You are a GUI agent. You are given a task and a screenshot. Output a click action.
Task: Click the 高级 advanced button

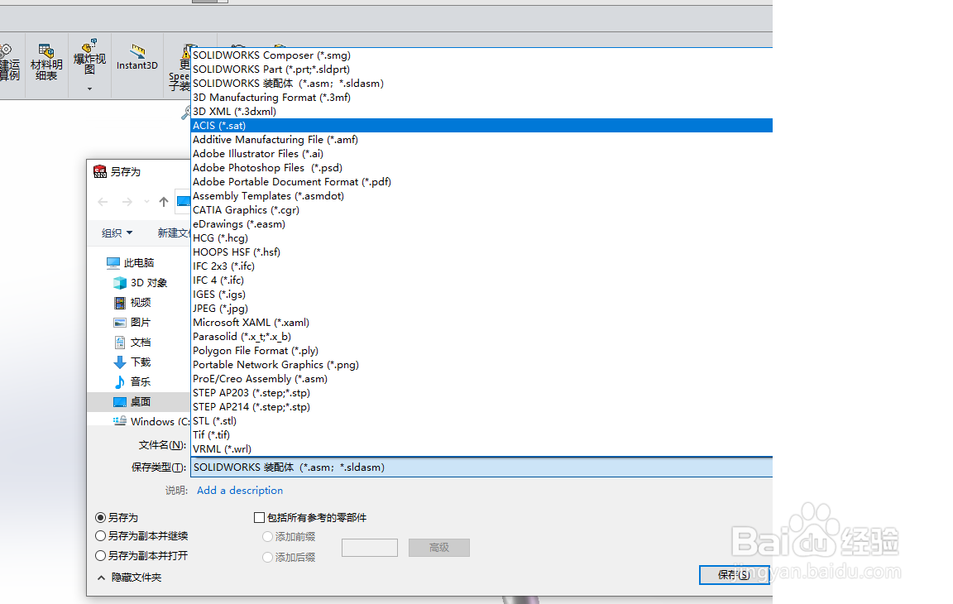click(438, 548)
